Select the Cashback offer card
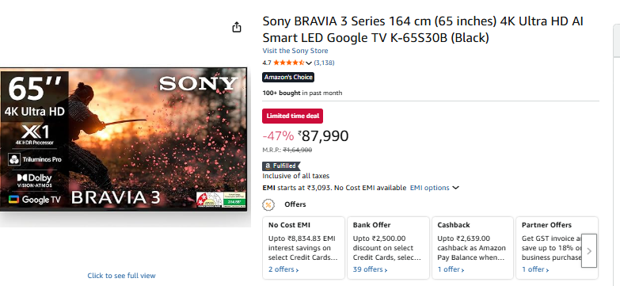Screen dimensions: 620x286 (x=473, y=248)
